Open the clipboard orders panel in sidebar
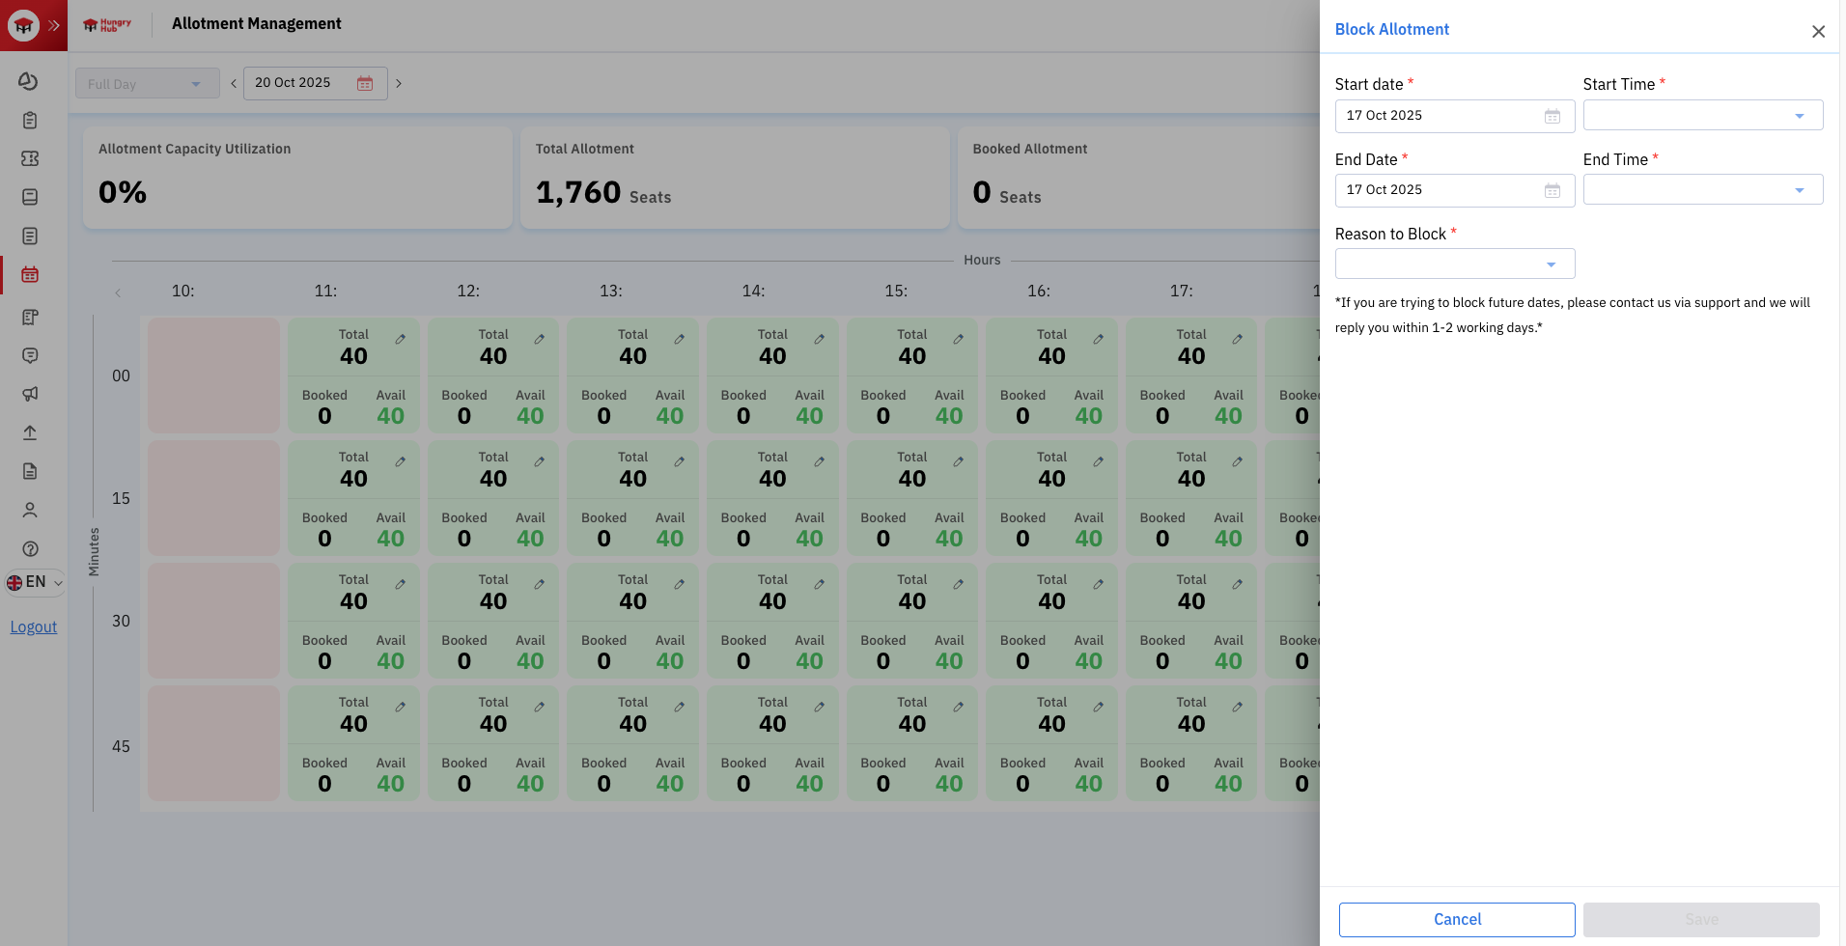 pyautogui.click(x=30, y=120)
